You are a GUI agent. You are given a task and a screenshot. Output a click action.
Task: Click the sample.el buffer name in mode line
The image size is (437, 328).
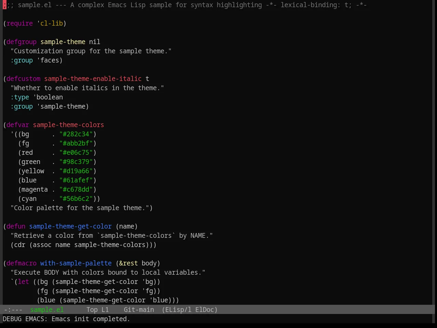(47, 310)
